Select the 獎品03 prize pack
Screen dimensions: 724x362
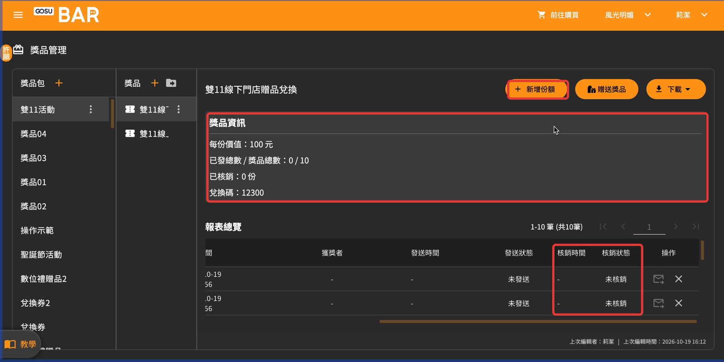coord(61,158)
